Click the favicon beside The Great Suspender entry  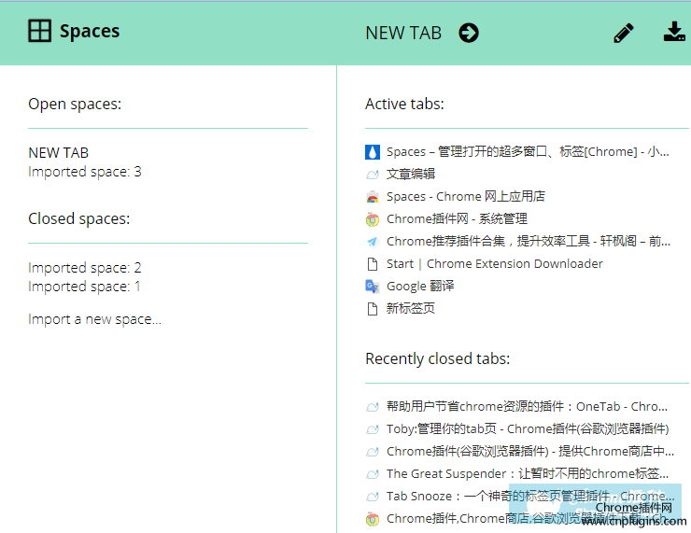373,474
